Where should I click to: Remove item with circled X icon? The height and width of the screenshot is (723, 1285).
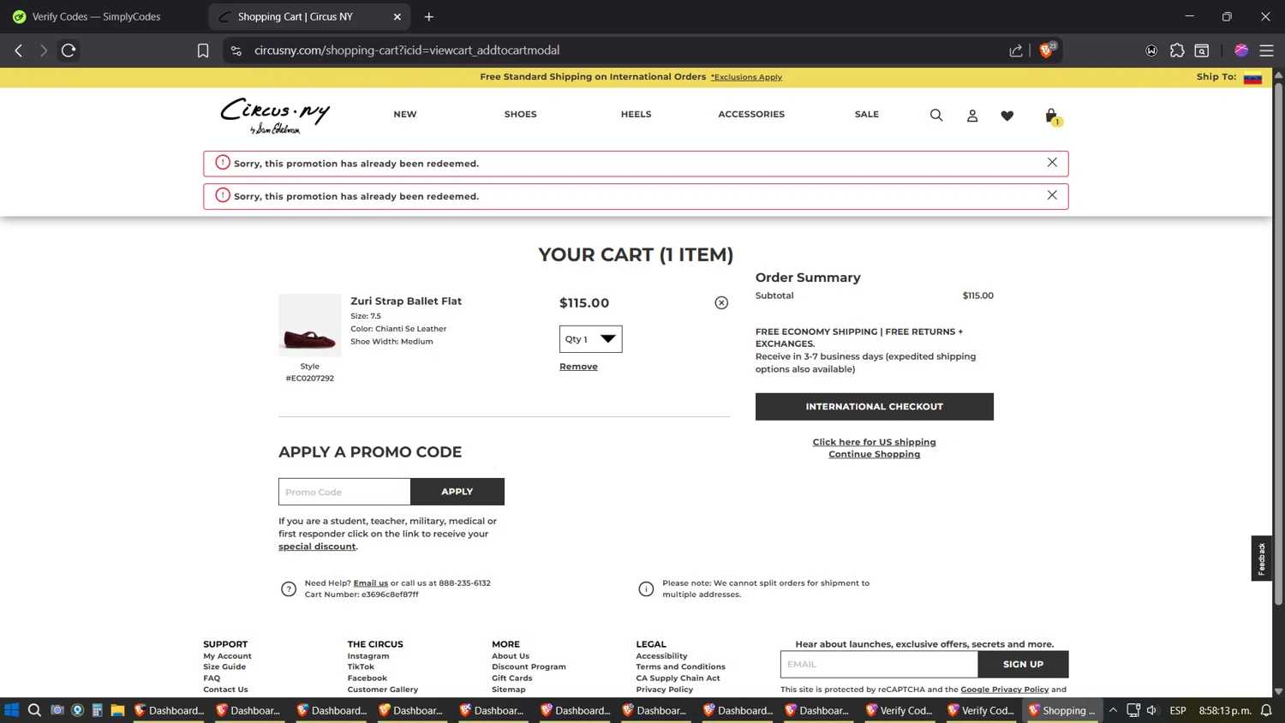[x=721, y=302]
